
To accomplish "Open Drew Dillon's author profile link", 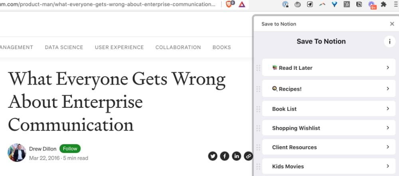I will click(x=43, y=149).
